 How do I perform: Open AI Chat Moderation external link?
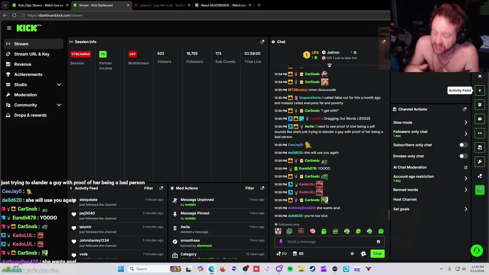click(466, 167)
